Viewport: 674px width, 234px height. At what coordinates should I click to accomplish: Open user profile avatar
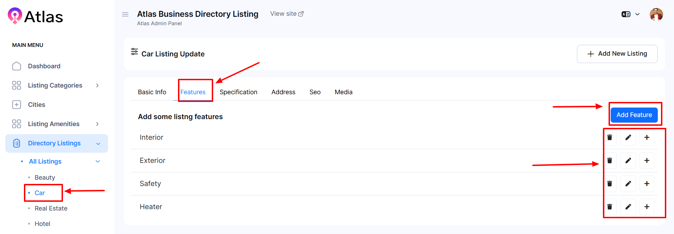656,14
